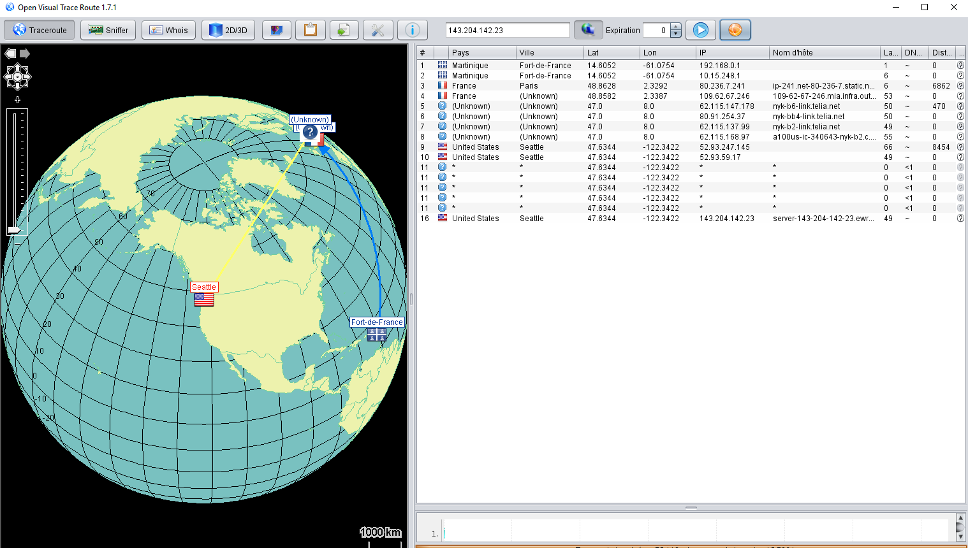
Task: Click the US flag in row 9
Action: pyautogui.click(x=442, y=147)
